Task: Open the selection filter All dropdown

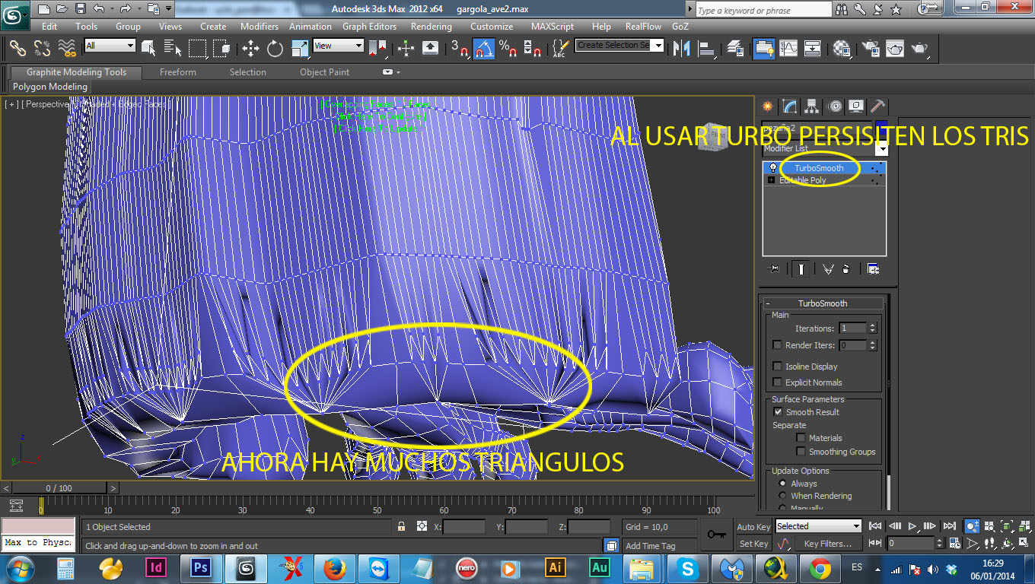Action: point(110,46)
